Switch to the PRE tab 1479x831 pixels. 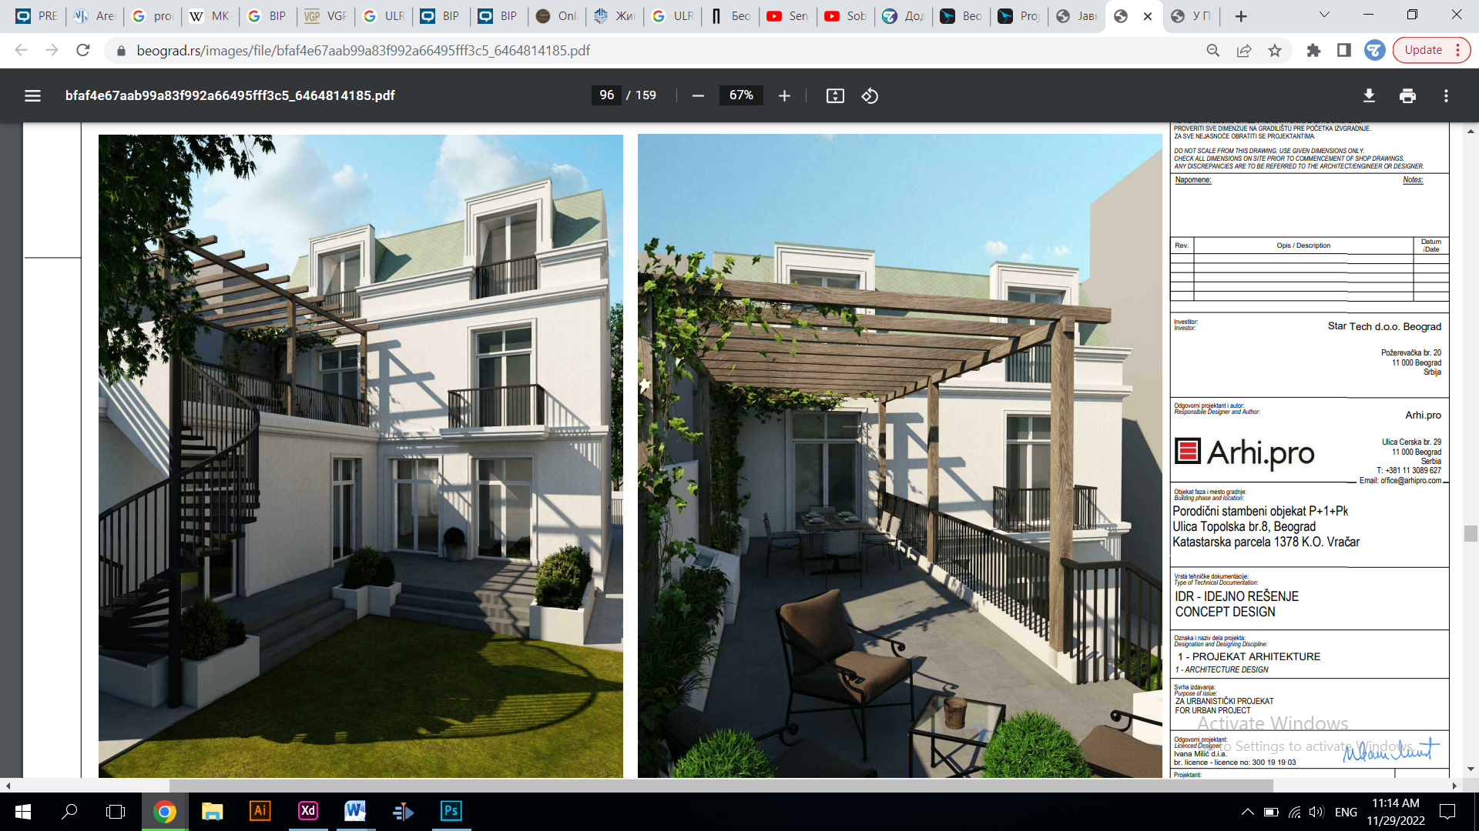(x=36, y=16)
